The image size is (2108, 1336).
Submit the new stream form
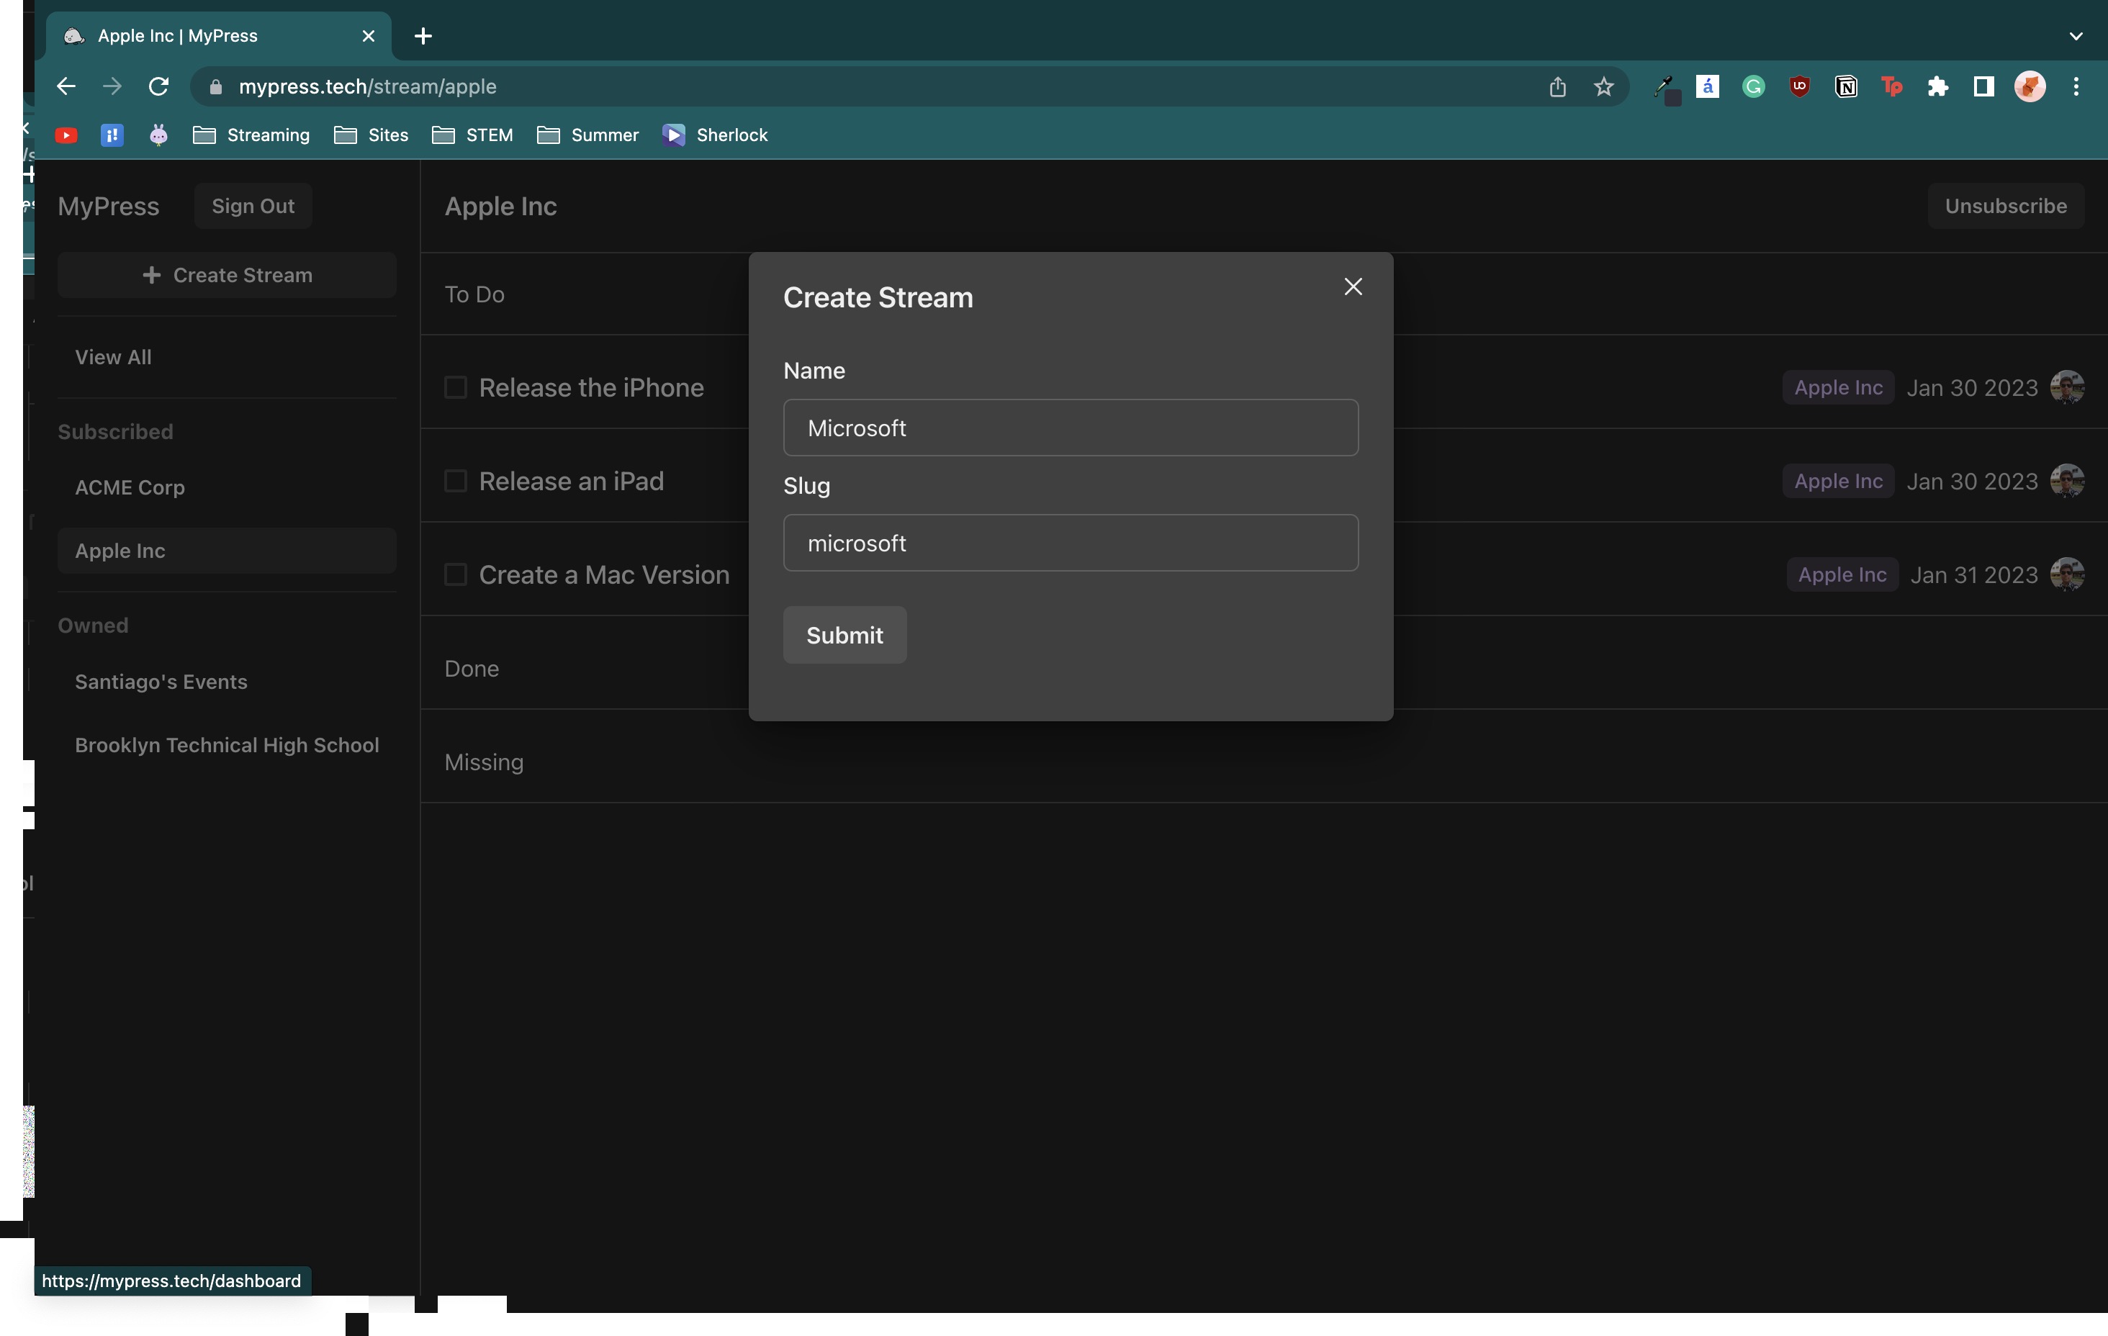[x=844, y=635]
